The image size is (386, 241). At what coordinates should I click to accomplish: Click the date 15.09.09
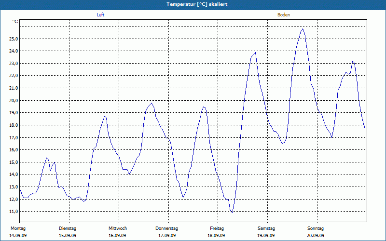point(68,236)
